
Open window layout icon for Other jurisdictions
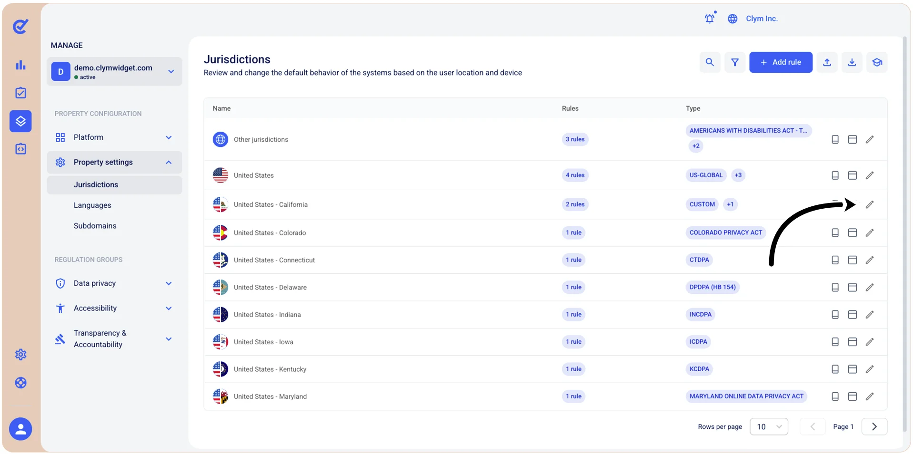853,139
